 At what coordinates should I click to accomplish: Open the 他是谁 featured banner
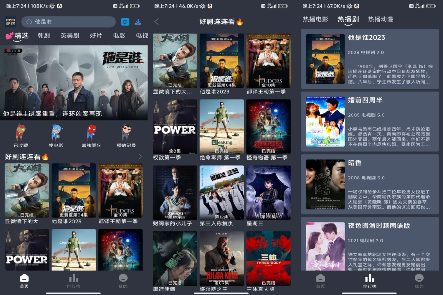point(74,82)
